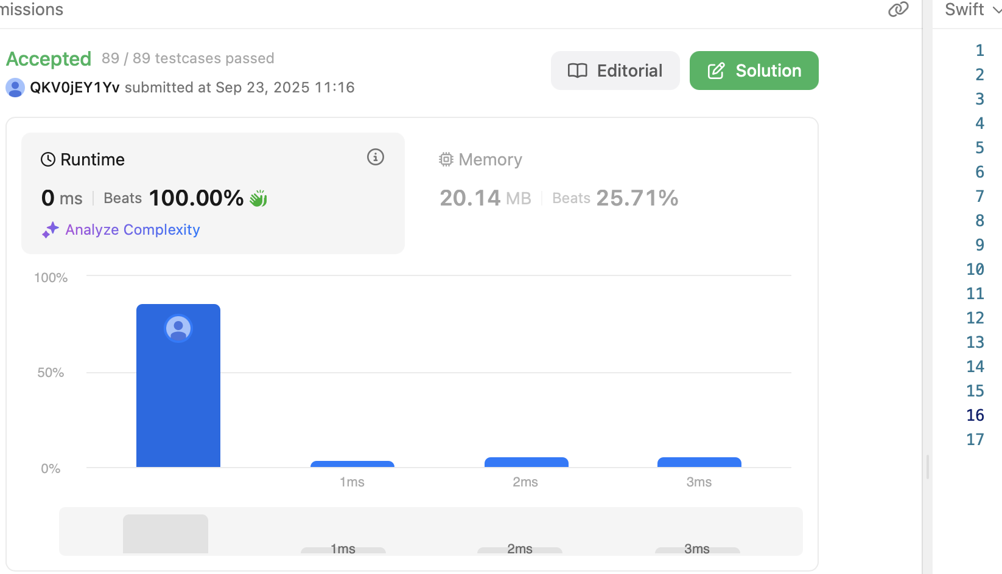Click the 1ms distribution bar
Viewport: 1002px width, 574px height.
tap(352, 463)
